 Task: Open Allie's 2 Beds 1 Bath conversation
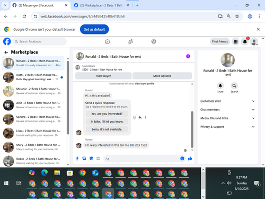pos(33,105)
